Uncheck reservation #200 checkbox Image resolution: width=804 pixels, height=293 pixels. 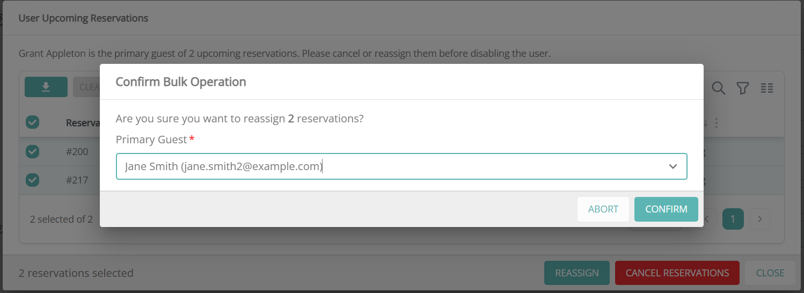click(x=33, y=152)
